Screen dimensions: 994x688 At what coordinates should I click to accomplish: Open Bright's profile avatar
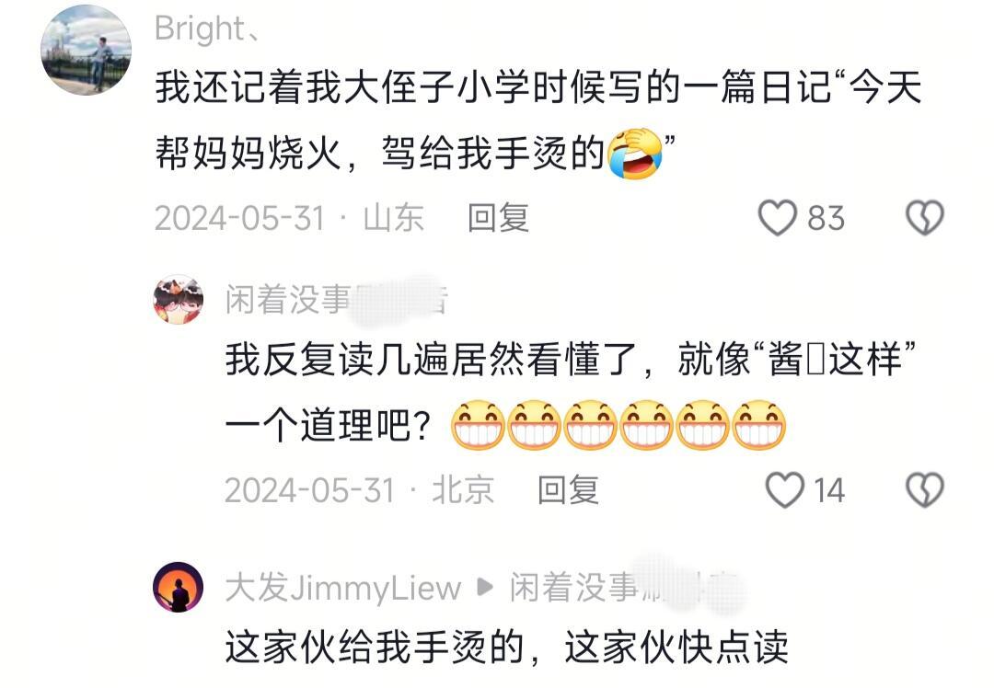pyautogui.click(x=87, y=50)
